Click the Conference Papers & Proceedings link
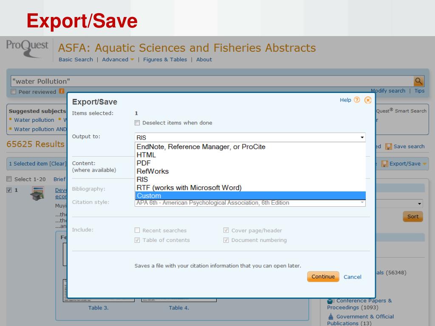Screen dimensions: 435x326 point(359,304)
